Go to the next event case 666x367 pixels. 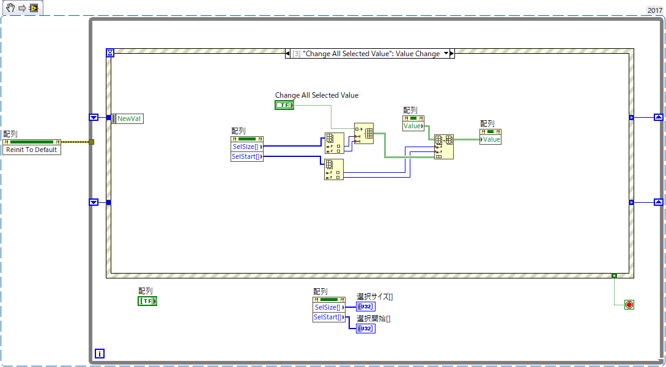[x=452, y=54]
